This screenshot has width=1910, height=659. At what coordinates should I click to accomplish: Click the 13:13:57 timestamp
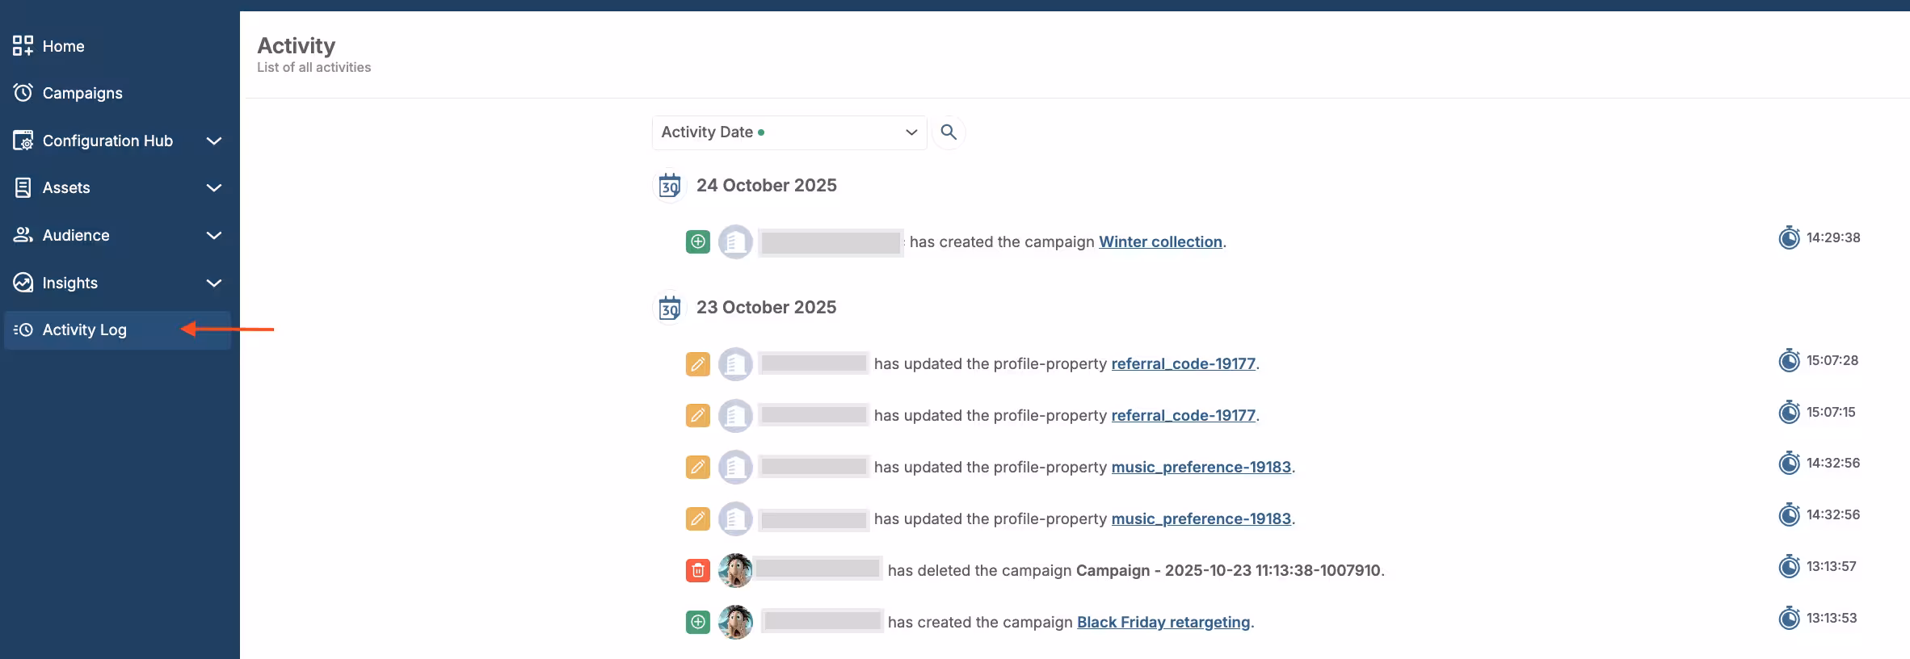pos(1831,566)
